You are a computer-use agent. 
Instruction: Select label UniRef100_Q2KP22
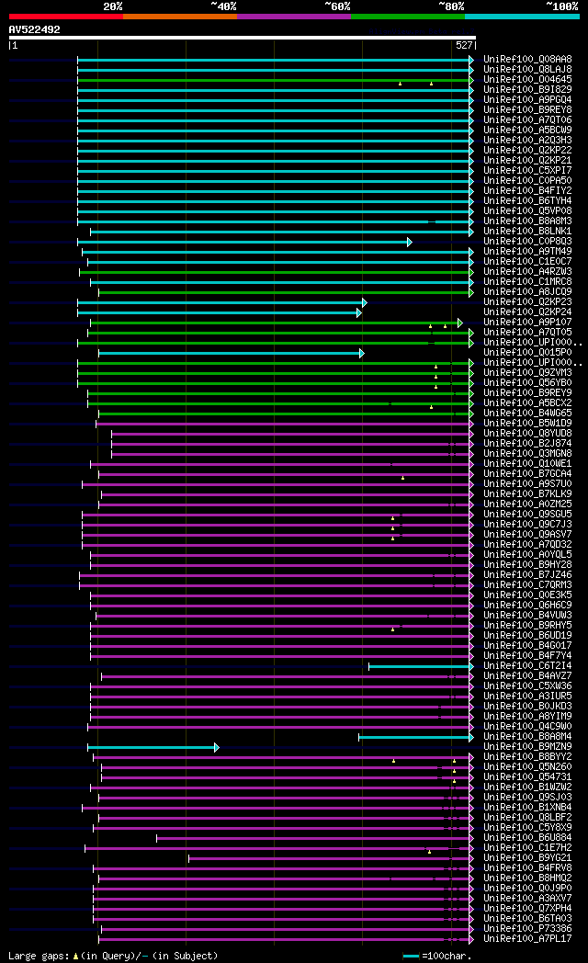click(x=527, y=151)
